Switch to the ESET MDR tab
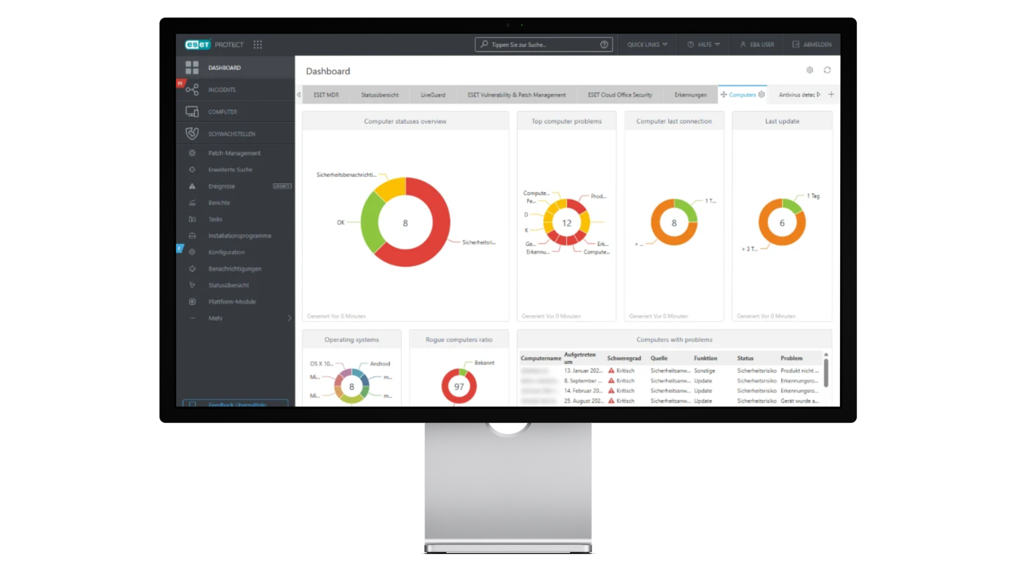 [326, 95]
